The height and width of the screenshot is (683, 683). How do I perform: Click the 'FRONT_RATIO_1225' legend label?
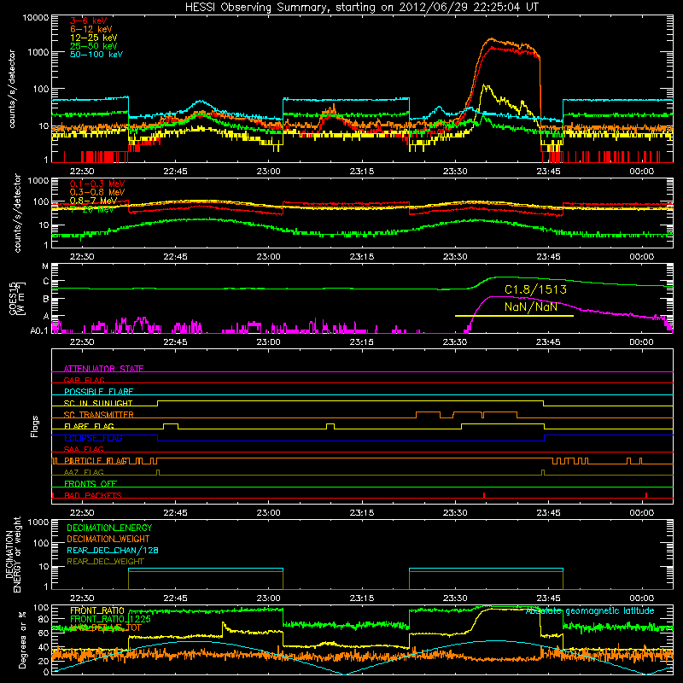110,619
